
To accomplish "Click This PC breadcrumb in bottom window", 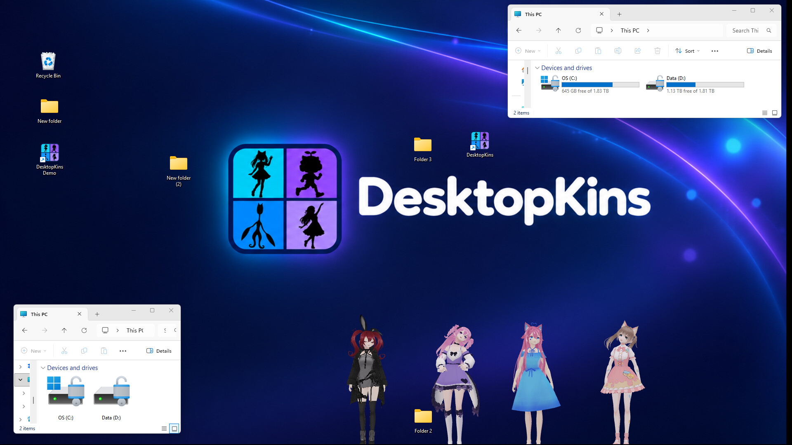I will point(135,330).
